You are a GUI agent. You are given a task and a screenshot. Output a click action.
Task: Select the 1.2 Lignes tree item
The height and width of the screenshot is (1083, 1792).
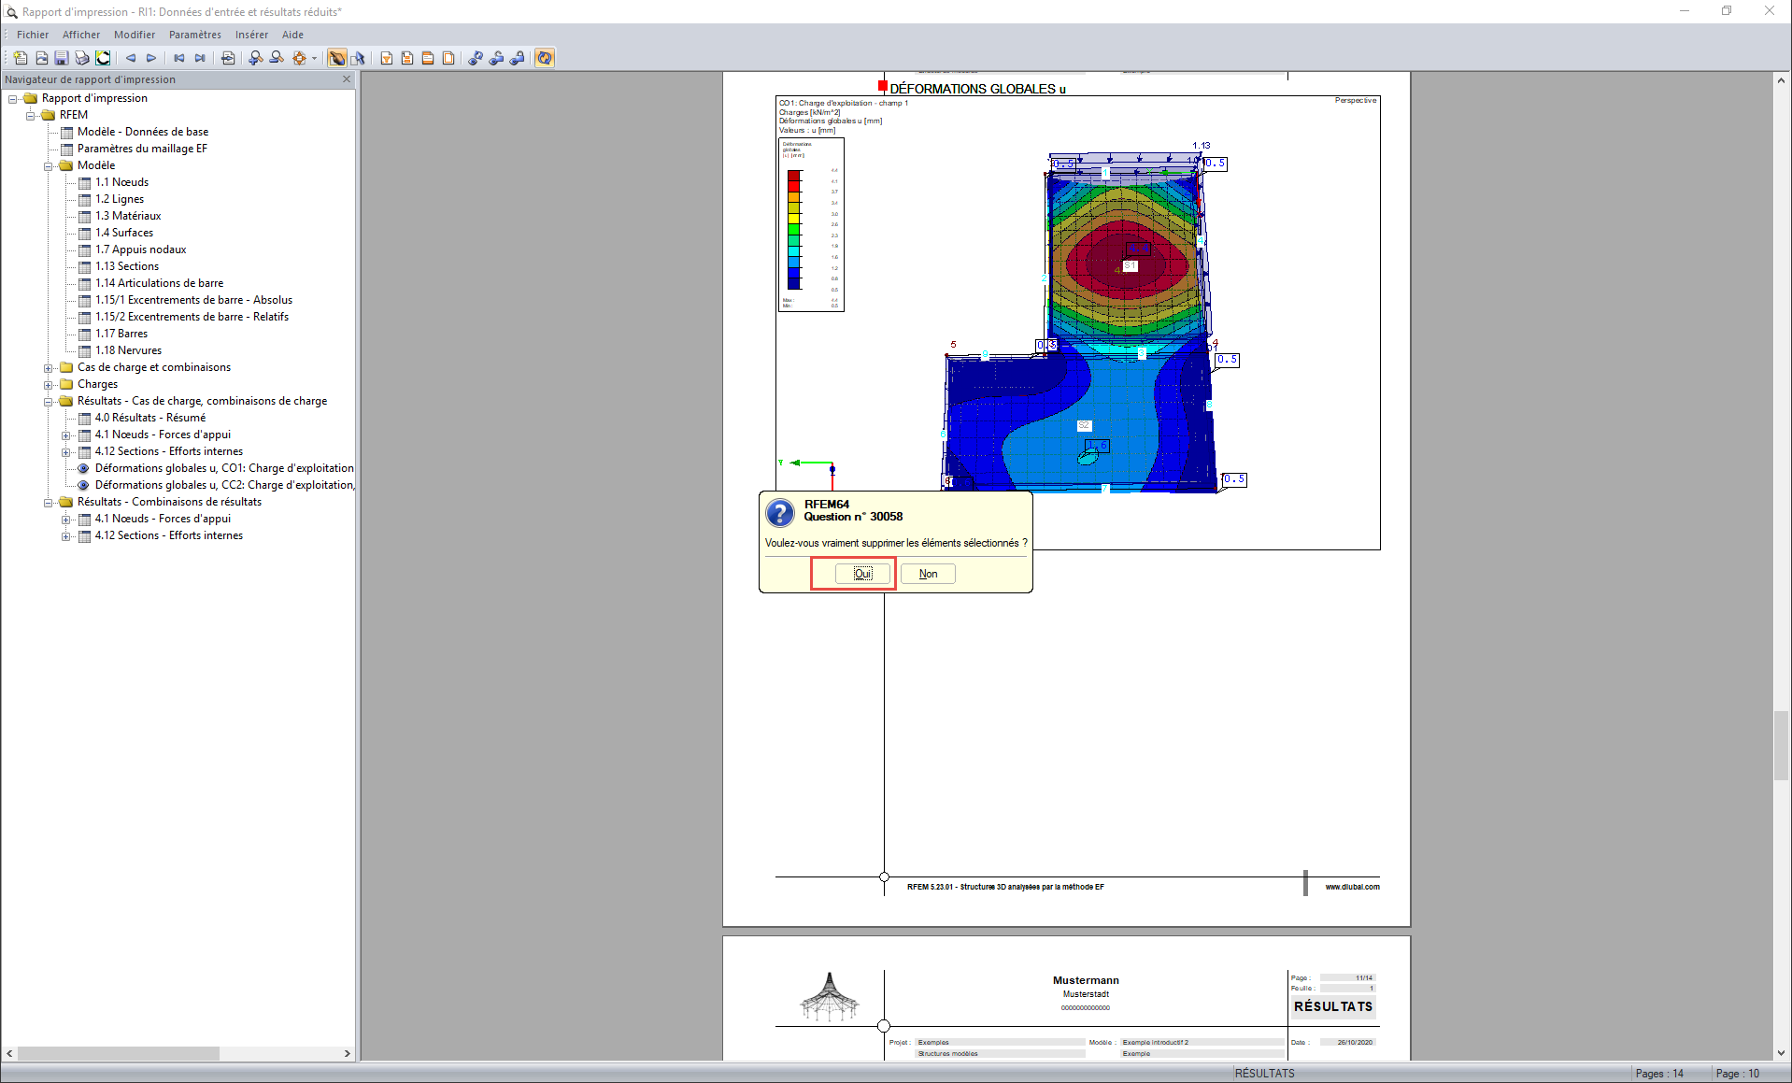(x=120, y=199)
